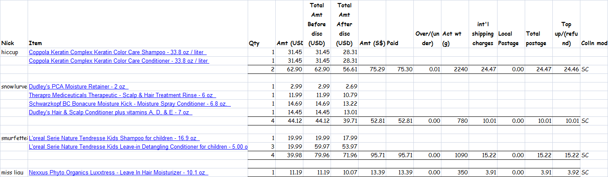Select the Paid header cell
608x177 pixels.
pos(400,24)
